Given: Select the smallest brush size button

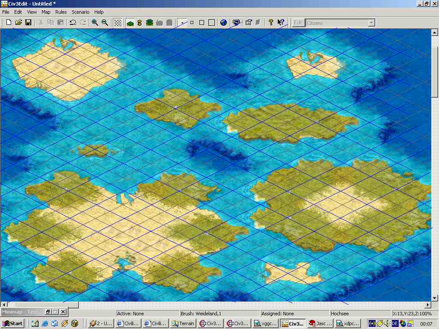Looking at the screenshot, I should (x=182, y=22).
